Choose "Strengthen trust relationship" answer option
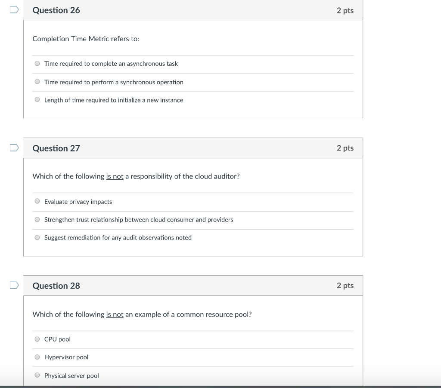This screenshot has width=441, height=388. tap(37, 219)
